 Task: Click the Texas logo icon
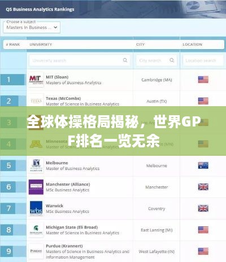click(36, 101)
